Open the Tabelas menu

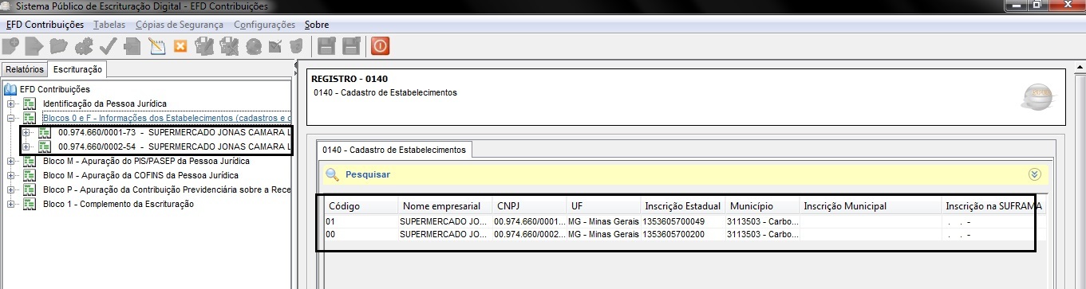coord(109,25)
